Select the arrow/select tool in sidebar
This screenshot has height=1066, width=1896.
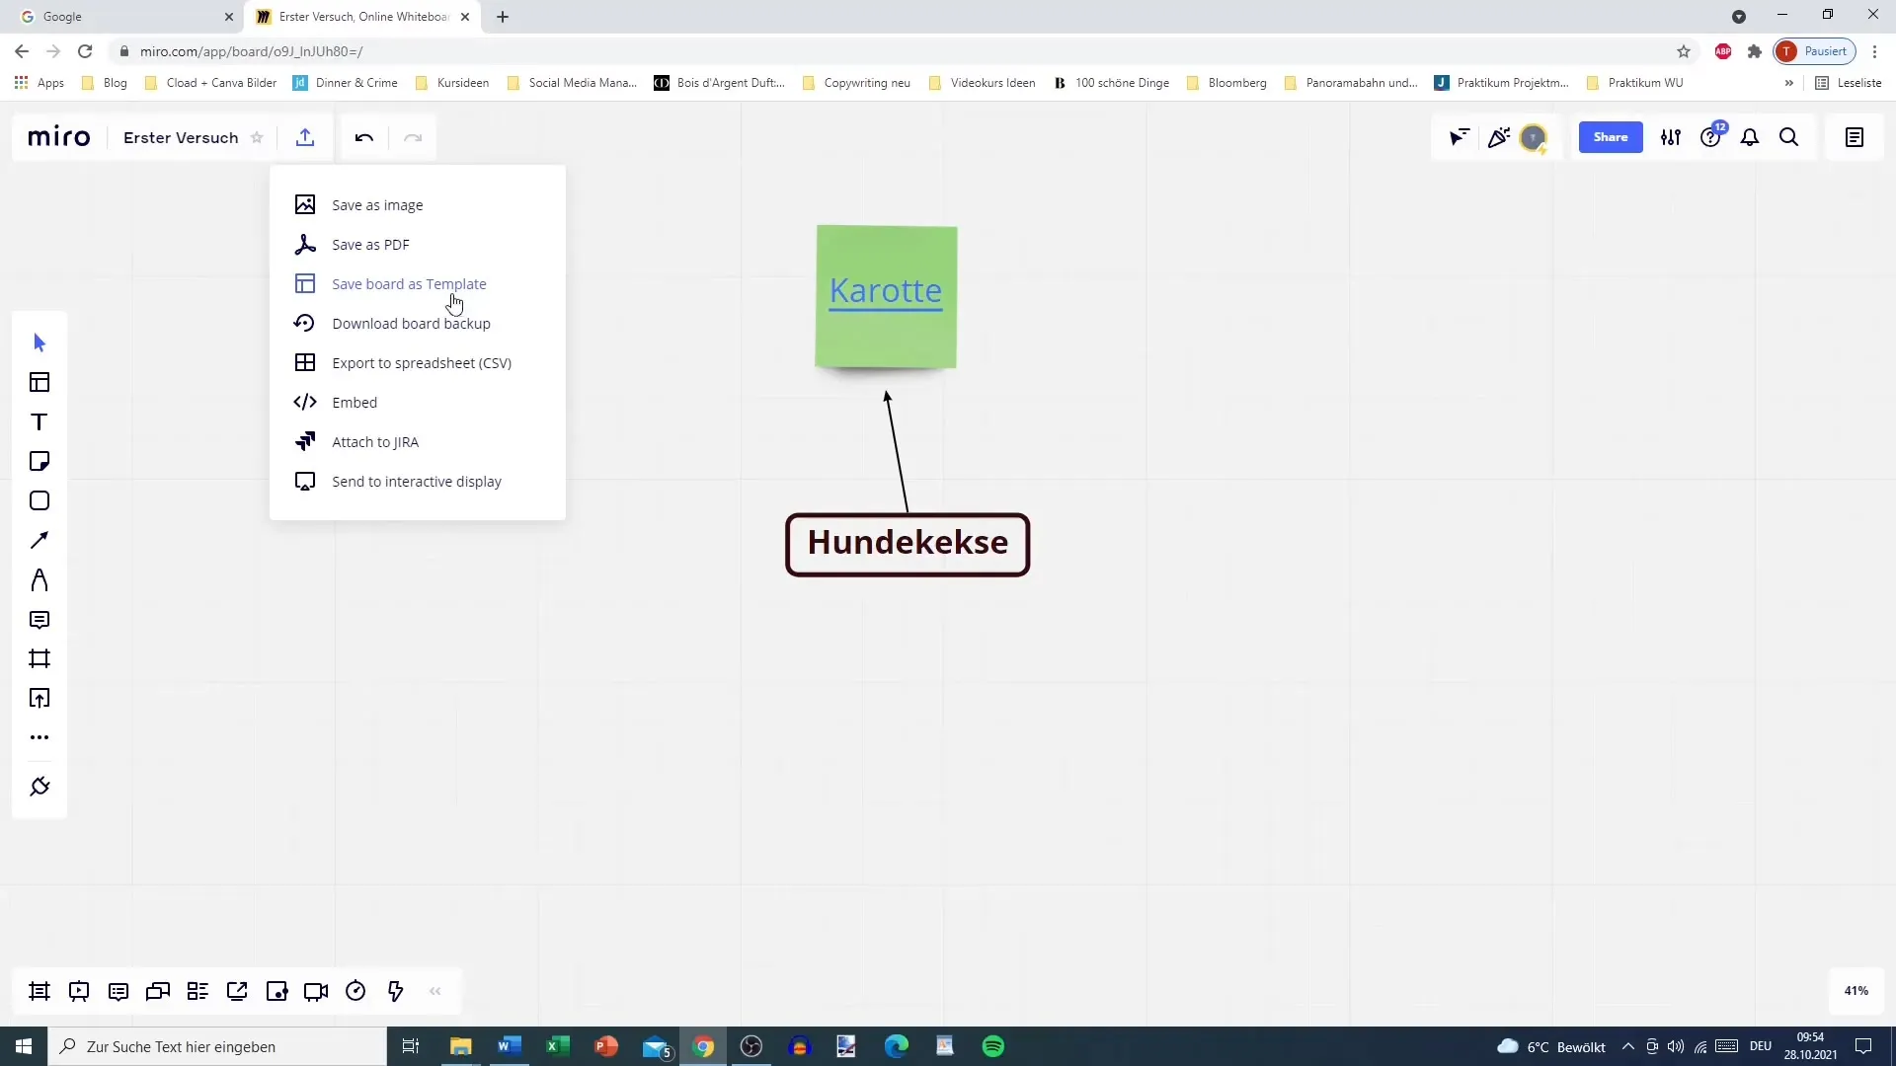click(39, 341)
